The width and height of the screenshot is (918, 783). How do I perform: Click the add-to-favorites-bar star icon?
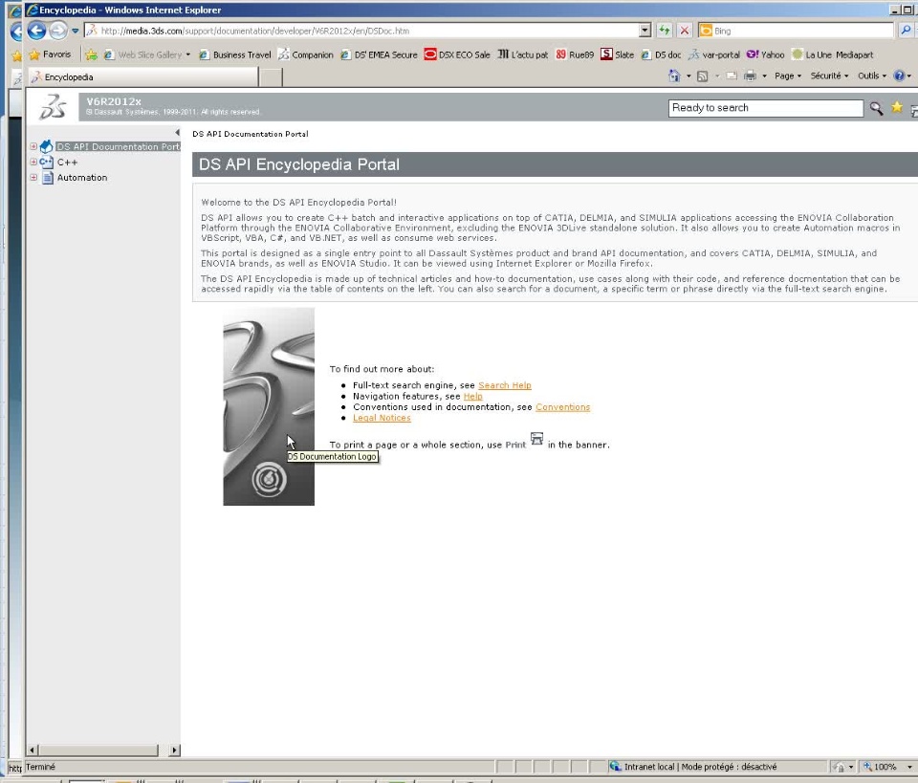point(91,54)
